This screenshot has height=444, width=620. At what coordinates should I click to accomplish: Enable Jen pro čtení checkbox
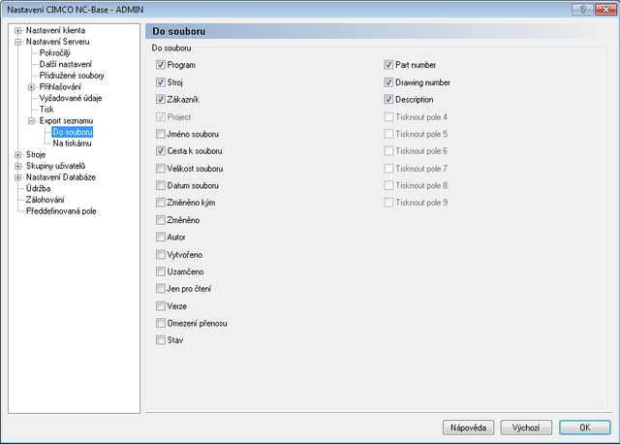click(x=161, y=289)
